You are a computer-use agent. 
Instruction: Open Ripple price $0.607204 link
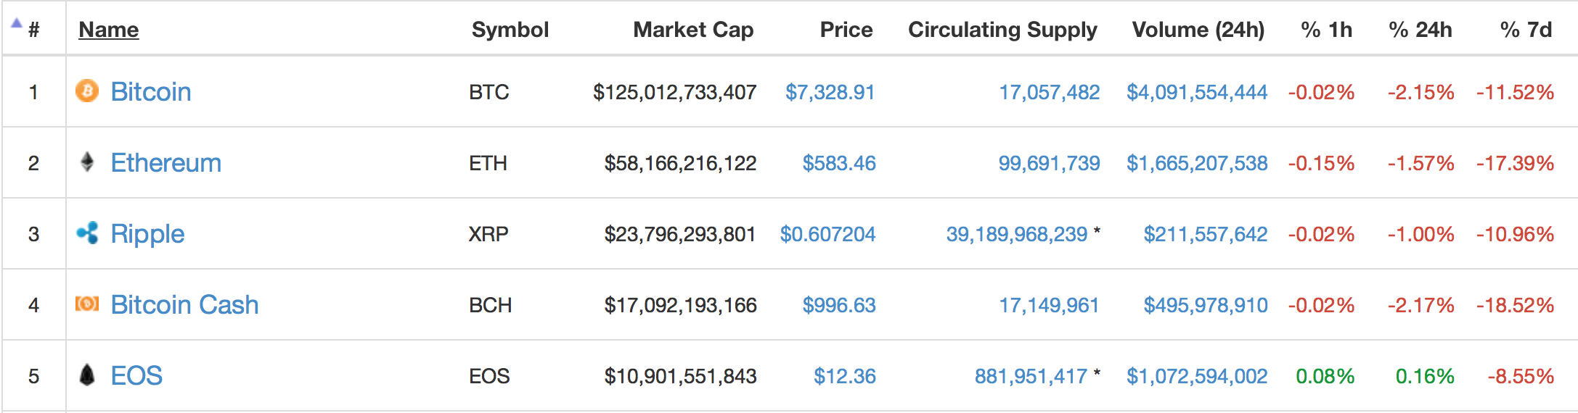pos(827,234)
